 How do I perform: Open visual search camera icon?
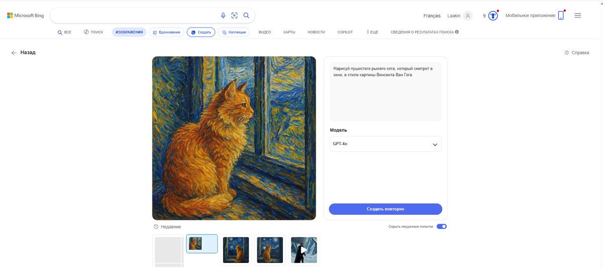[235, 16]
